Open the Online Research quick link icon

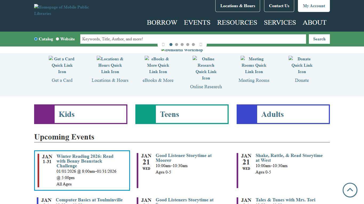tap(206, 68)
